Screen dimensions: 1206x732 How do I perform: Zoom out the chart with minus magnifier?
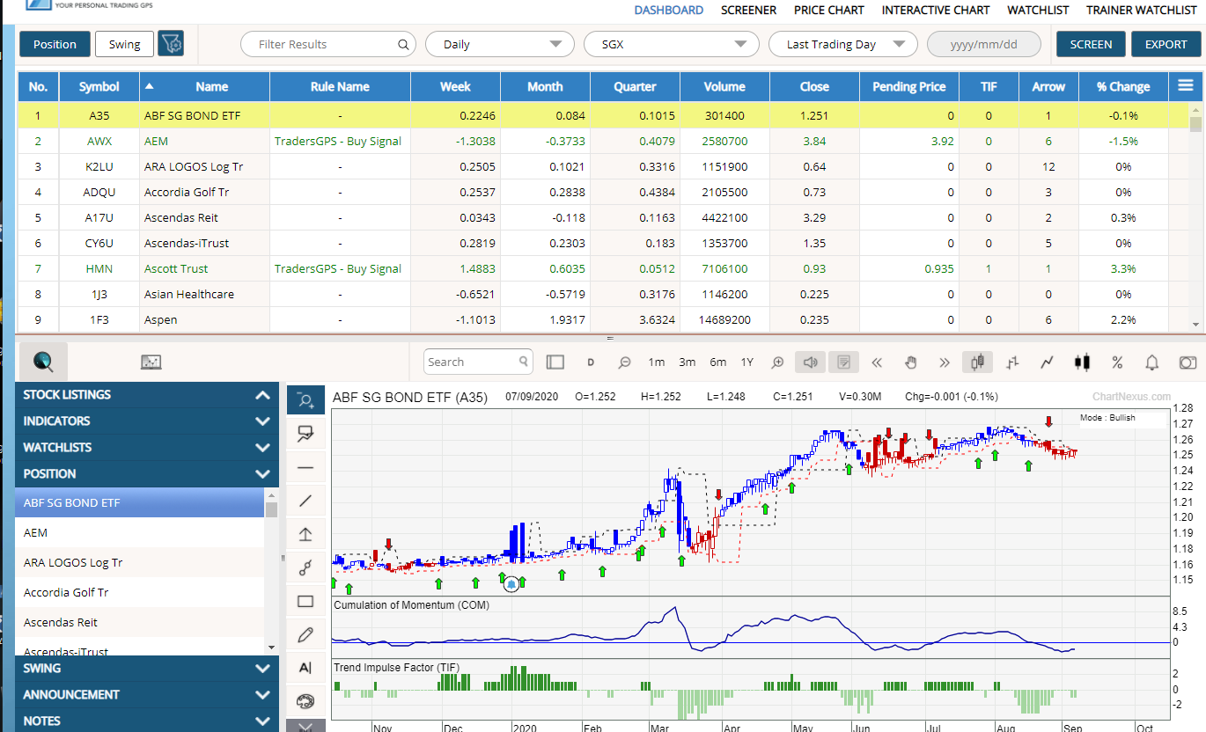coord(624,362)
